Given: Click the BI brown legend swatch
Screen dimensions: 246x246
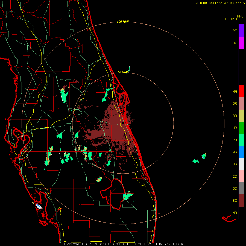Looking at the screenshot, I should pyautogui.click(x=241, y=201).
